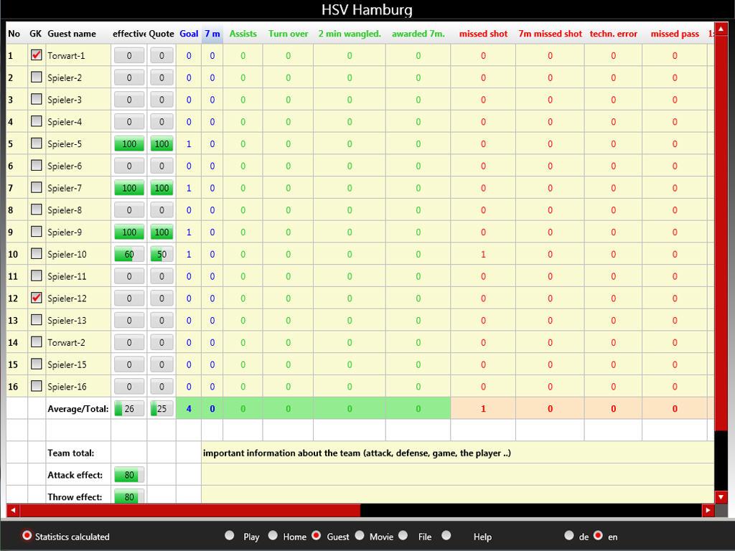
Task: Choose the Movie radio option
Action: pyautogui.click(x=360, y=535)
